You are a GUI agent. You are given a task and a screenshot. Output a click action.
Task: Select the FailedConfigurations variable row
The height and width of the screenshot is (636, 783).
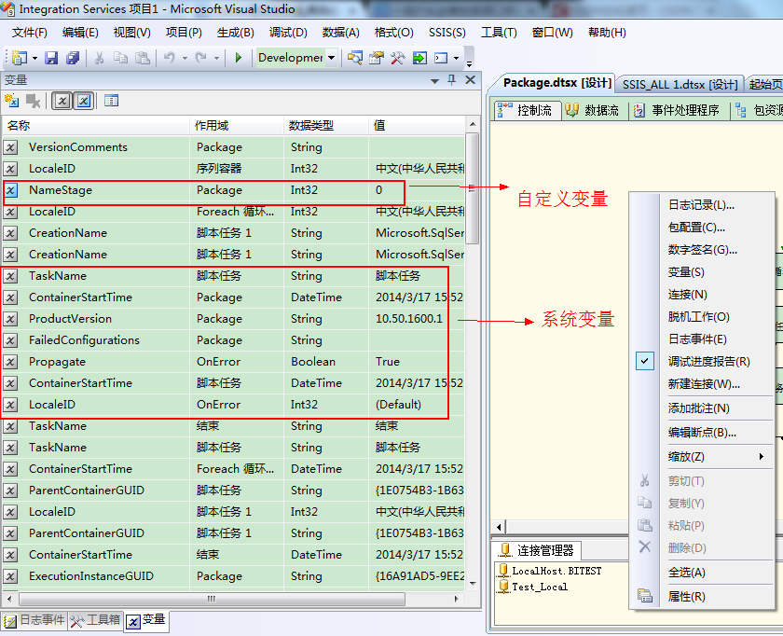point(234,340)
